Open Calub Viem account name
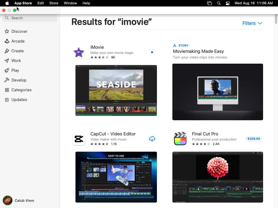This screenshot has width=278, height=208. point(24,201)
